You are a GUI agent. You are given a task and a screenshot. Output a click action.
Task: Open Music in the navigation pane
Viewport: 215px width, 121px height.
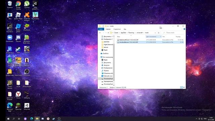pyautogui.click(x=105, y=71)
